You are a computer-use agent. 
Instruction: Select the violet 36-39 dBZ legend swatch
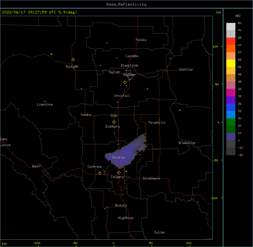coord(231,100)
